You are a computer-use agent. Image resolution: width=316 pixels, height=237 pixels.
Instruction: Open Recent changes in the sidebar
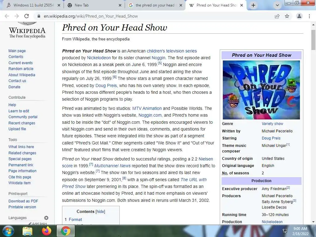22,123
